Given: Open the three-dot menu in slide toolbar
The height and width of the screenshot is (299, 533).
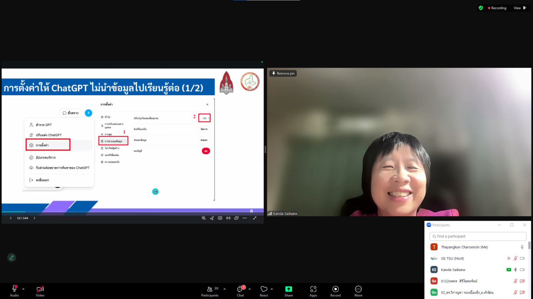Looking at the screenshot, I should 245,218.
